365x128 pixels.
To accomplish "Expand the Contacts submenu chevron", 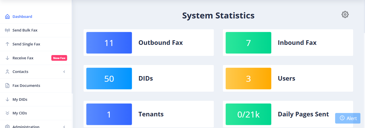I will click(64, 72).
